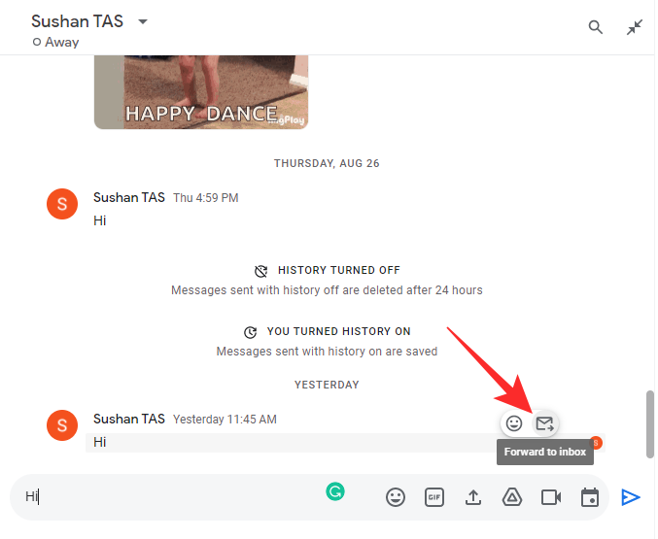The height and width of the screenshot is (539, 658).
Task: Click the Sushan TAS conversation title
Action: pos(76,21)
